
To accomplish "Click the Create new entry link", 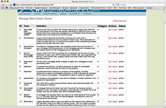I will click(120, 21).
